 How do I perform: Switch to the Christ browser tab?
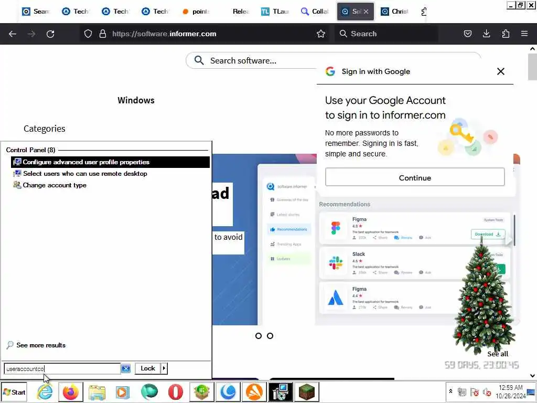(x=395, y=12)
